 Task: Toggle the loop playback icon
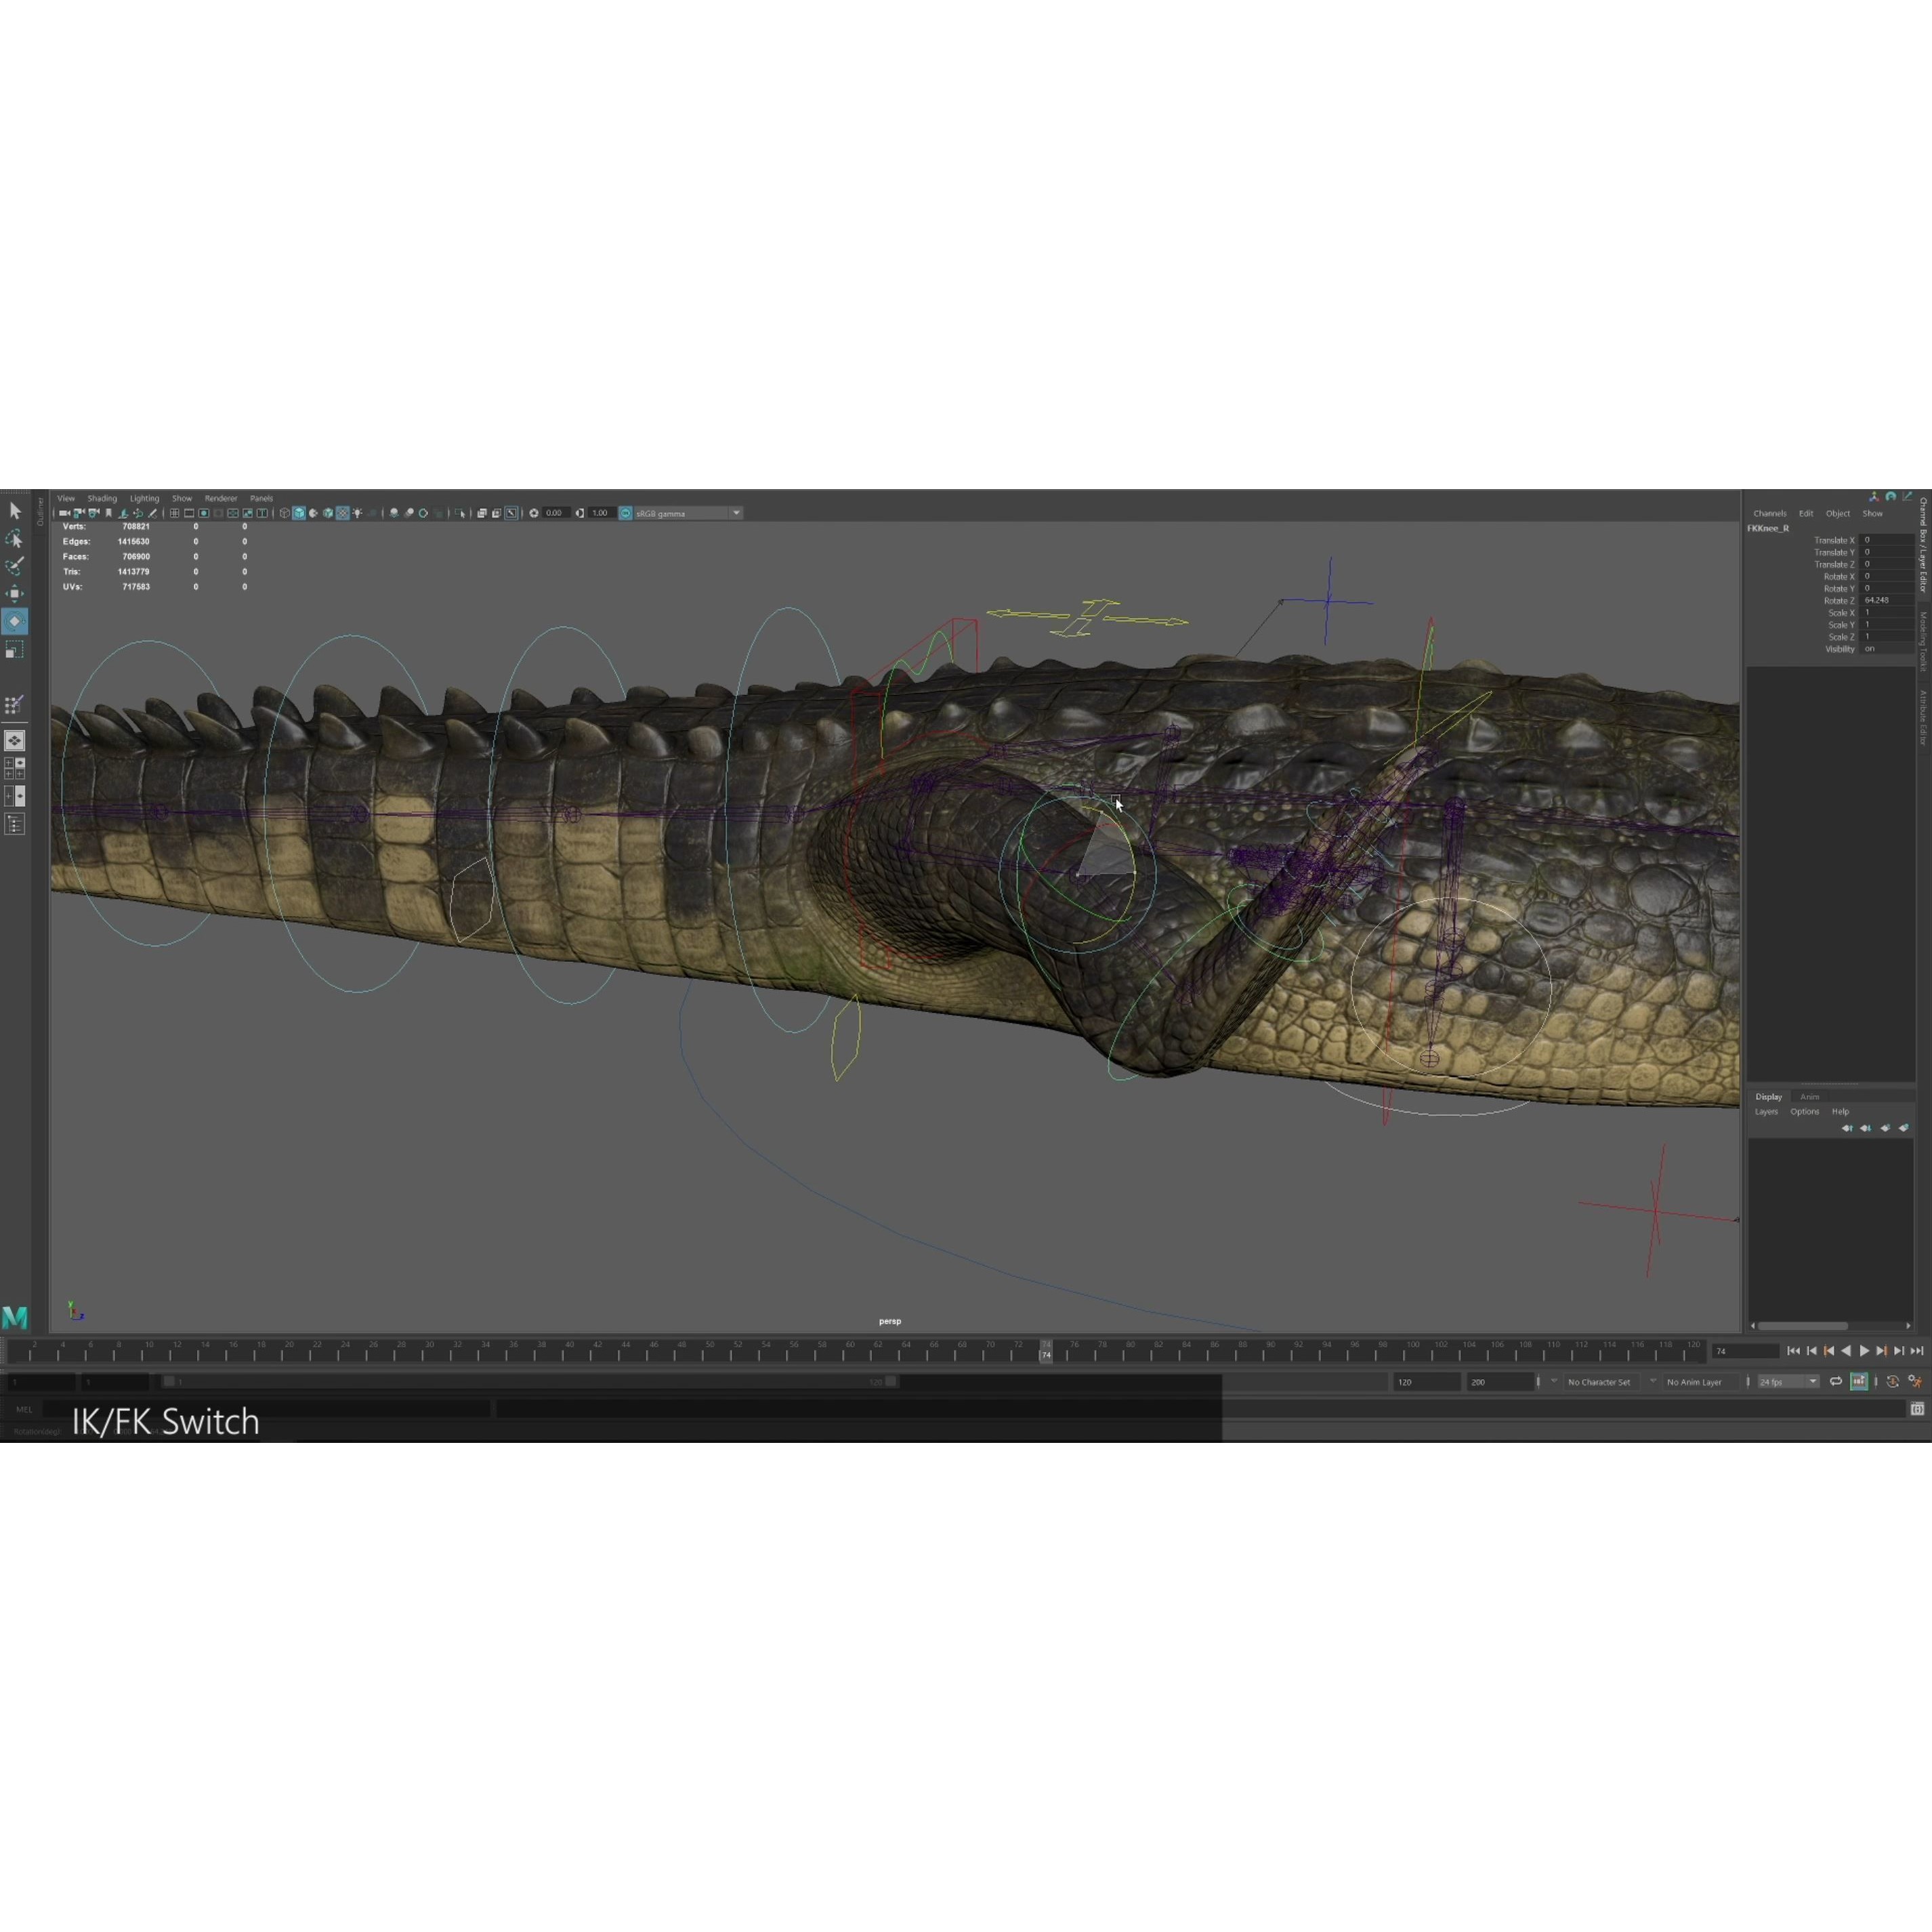(1836, 1382)
